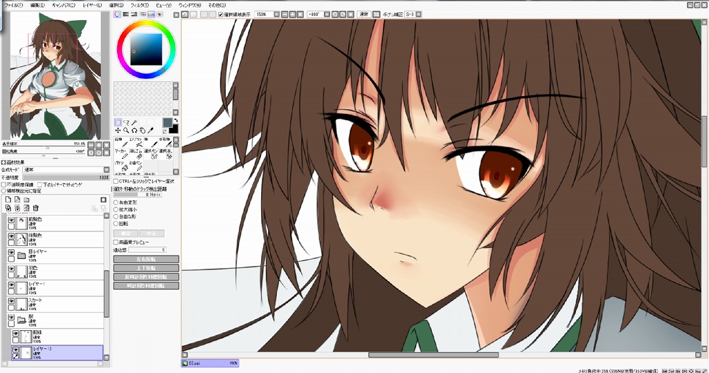Click the Undo arrow in toolbar
This screenshot has height=373, width=709.
[x=185, y=15]
